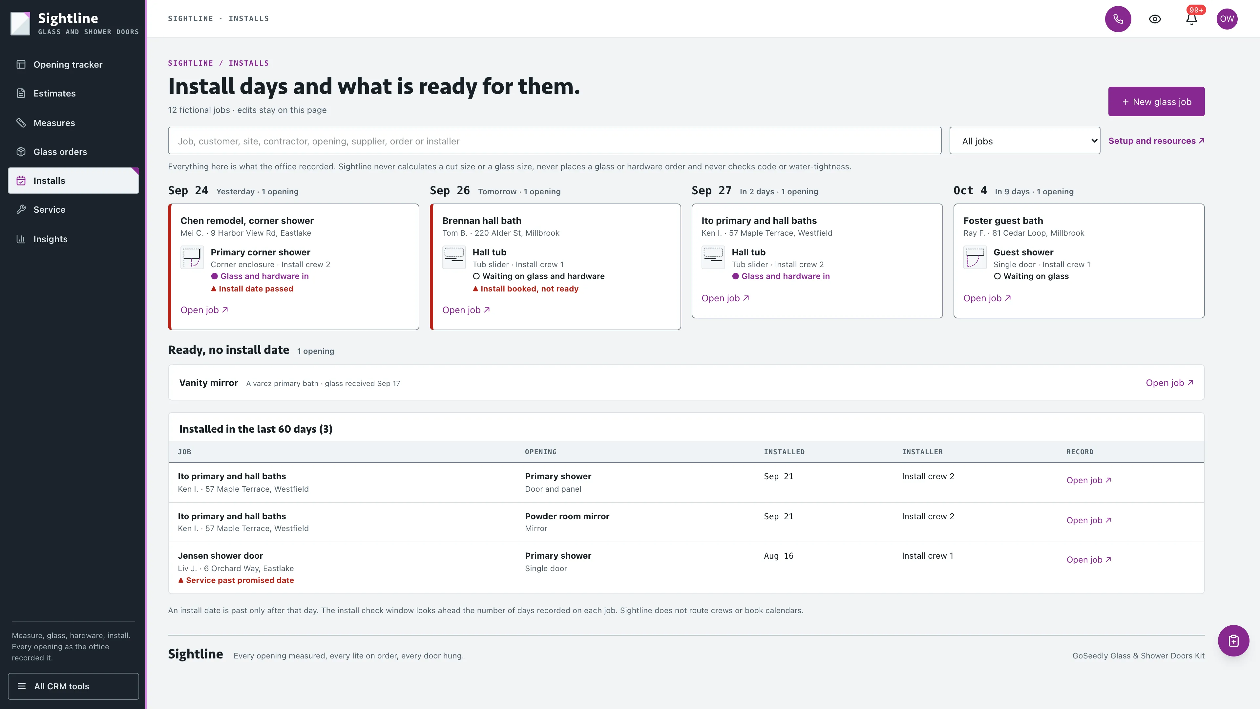Open Setup and resources link
The image size is (1260, 709).
pos(1156,141)
